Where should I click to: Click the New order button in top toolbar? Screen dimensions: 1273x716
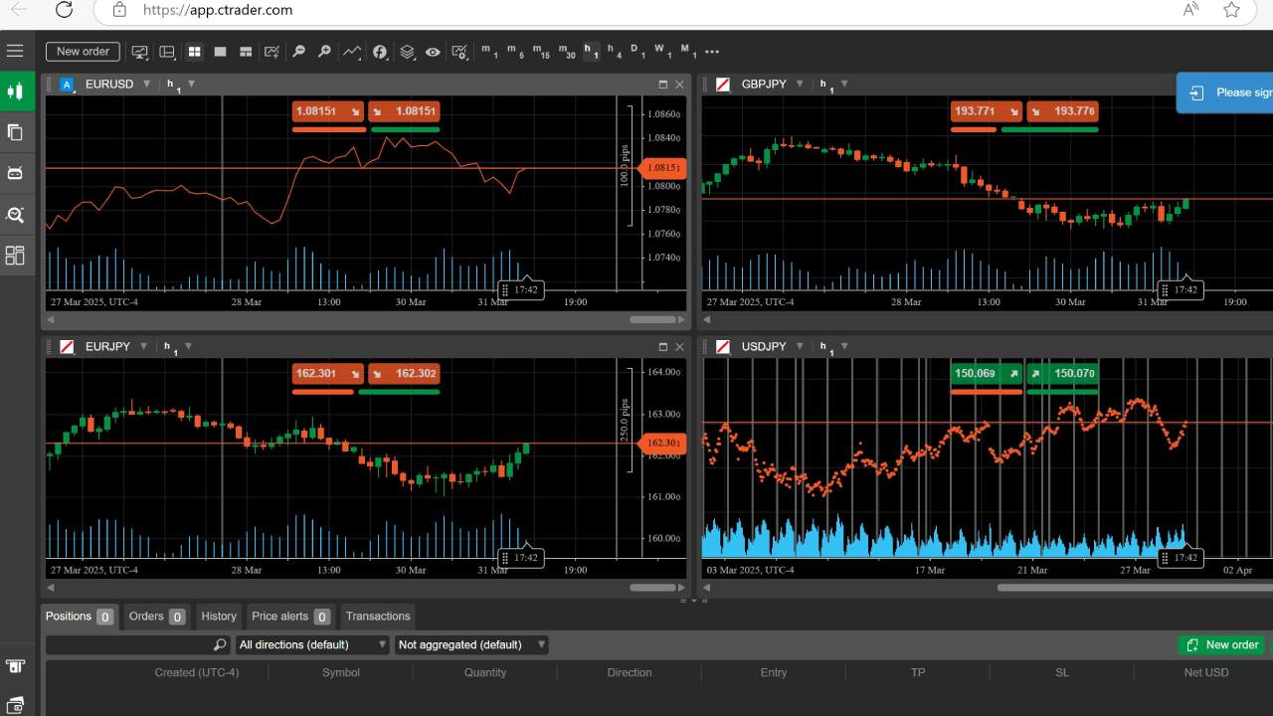coord(83,52)
